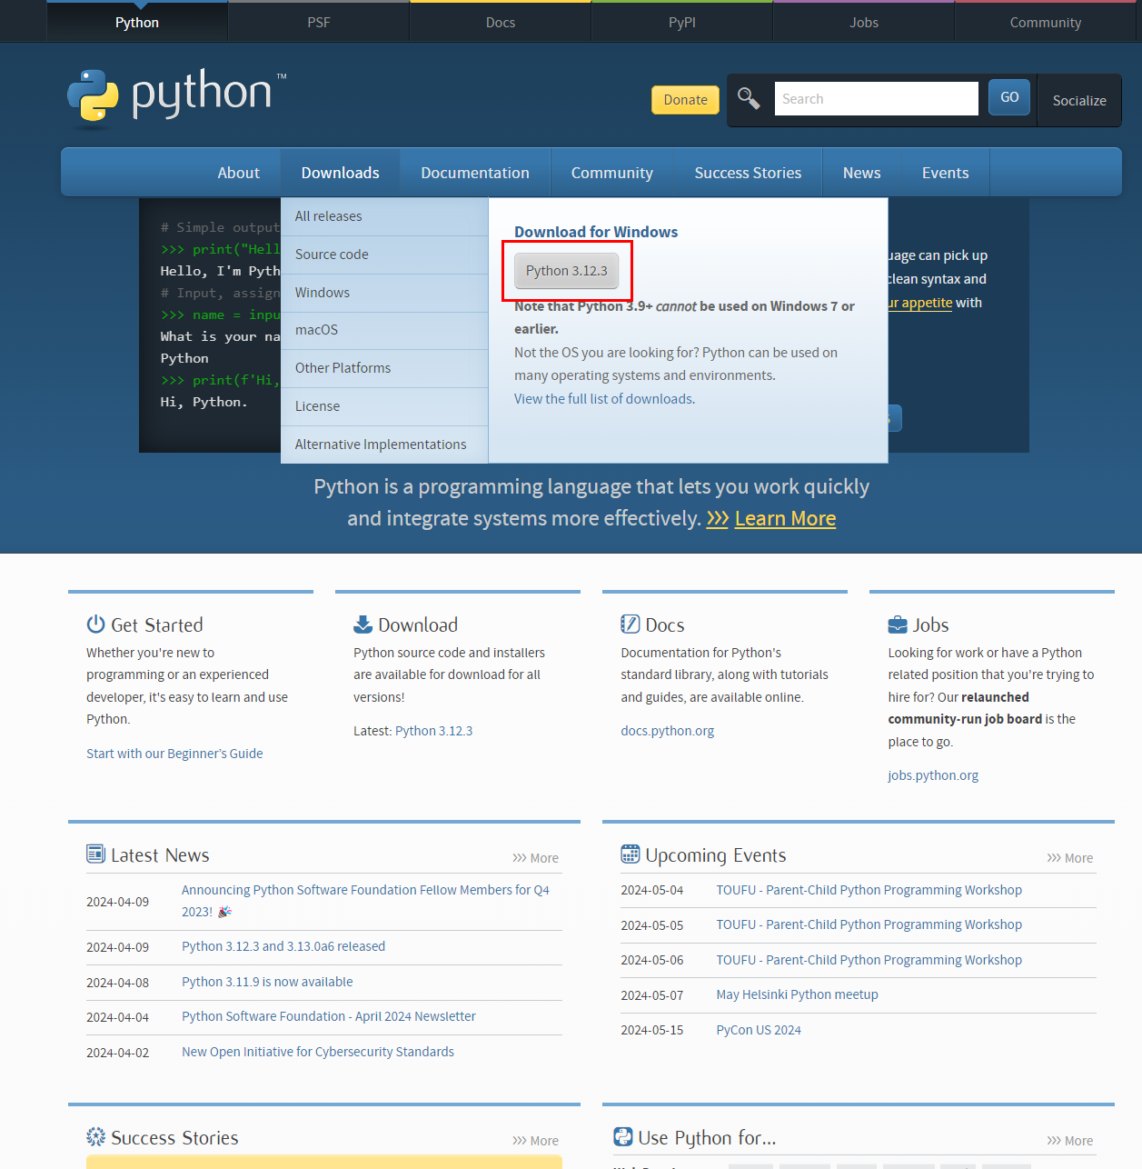Open the News navigation menu
The image size is (1142, 1169).
tap(862, 173)
